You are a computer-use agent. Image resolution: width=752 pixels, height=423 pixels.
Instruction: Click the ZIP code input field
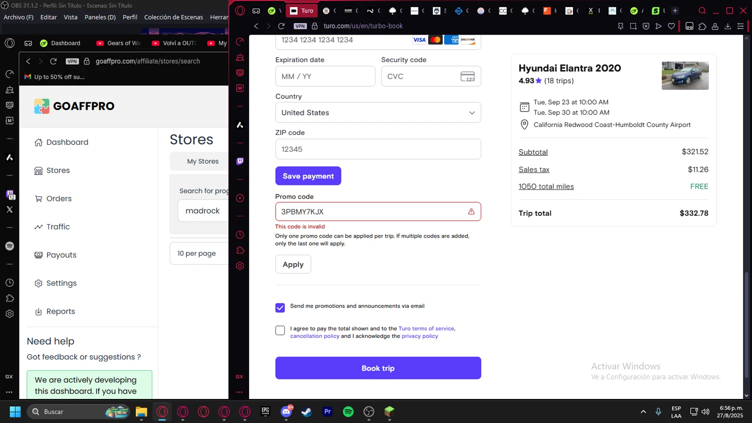point(378,149)
